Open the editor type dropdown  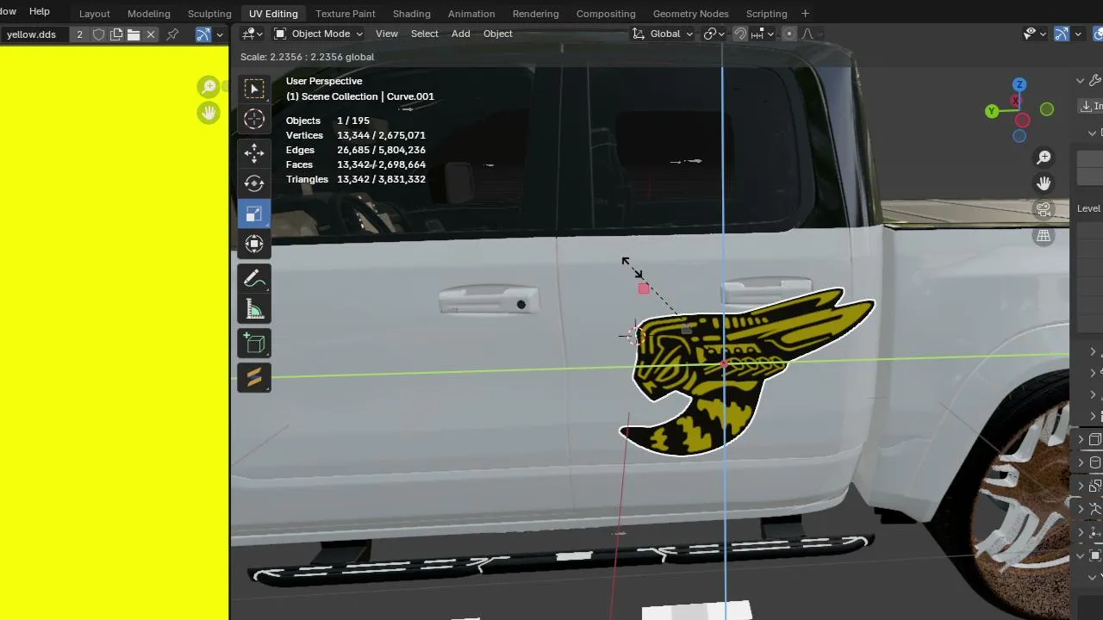(x=252, y=34)
